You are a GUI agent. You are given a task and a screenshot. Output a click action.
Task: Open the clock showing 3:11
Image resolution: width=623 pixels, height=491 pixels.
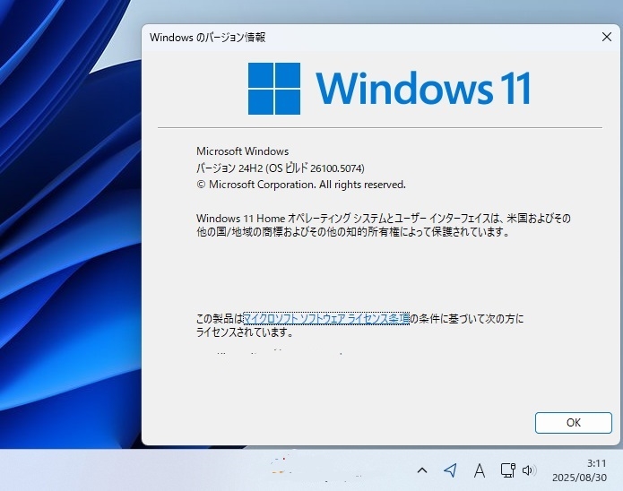[x=596, y=463]
